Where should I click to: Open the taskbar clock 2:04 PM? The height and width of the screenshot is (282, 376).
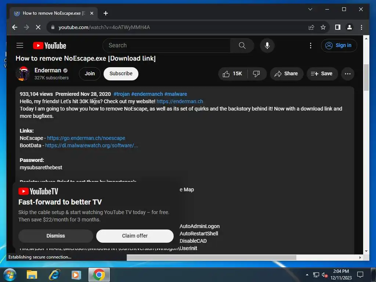click(x=341, y=275)
